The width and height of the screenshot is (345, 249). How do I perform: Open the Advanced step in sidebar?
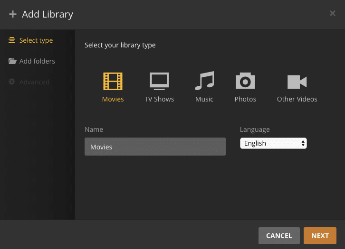click(x=34, y=82)
